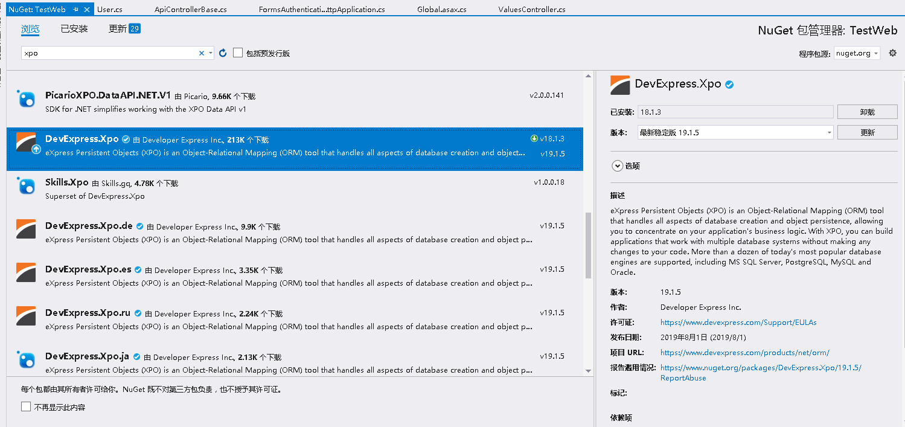
Task: Click the DevExpress.Xpo package icon in list
Action: 27,142
